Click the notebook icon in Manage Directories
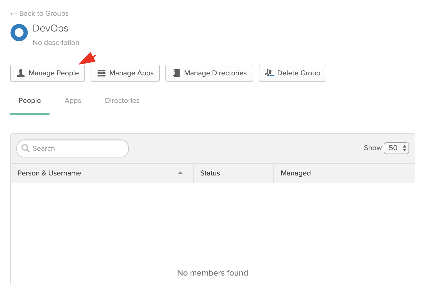 pos(176,73)
